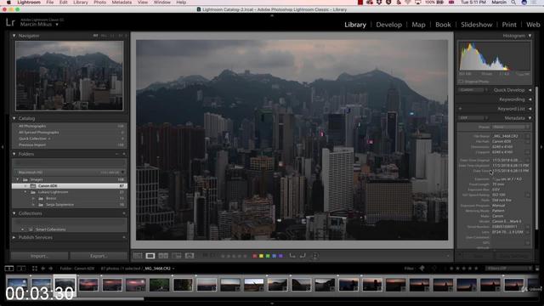This screenshot has width=544, height=306.
Task: Add a folder with Folders plus icon
Action: click(x=124, y=154)
